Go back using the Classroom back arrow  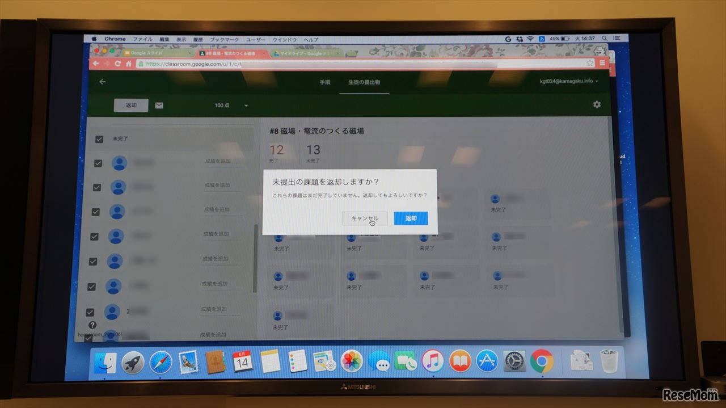click(103, 82)
